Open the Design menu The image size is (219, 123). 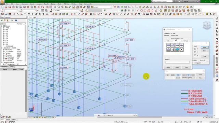click(53, 4)
